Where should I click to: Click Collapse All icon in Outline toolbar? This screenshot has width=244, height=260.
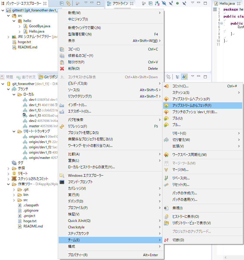point(150,3)
